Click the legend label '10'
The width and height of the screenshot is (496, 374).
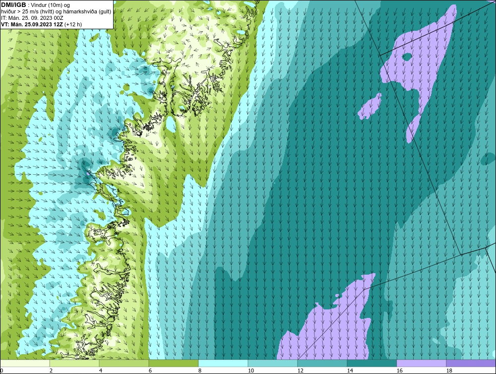click(x=251, y=371)
